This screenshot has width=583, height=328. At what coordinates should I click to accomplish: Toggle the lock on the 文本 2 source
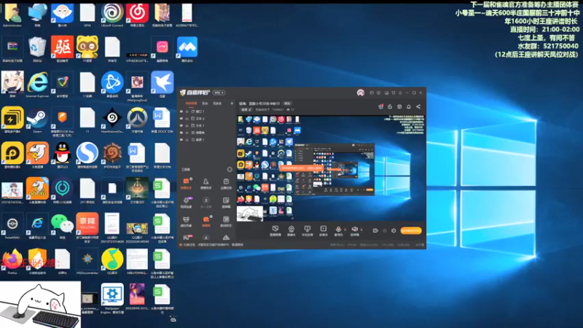187,119
